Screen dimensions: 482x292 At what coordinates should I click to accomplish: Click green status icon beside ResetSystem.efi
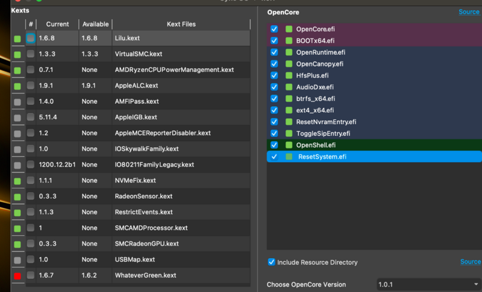pos(289,157)
